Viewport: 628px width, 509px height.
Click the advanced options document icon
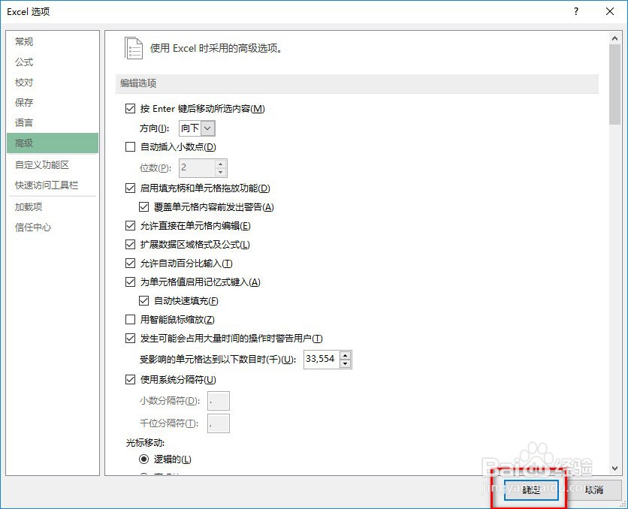134,48
